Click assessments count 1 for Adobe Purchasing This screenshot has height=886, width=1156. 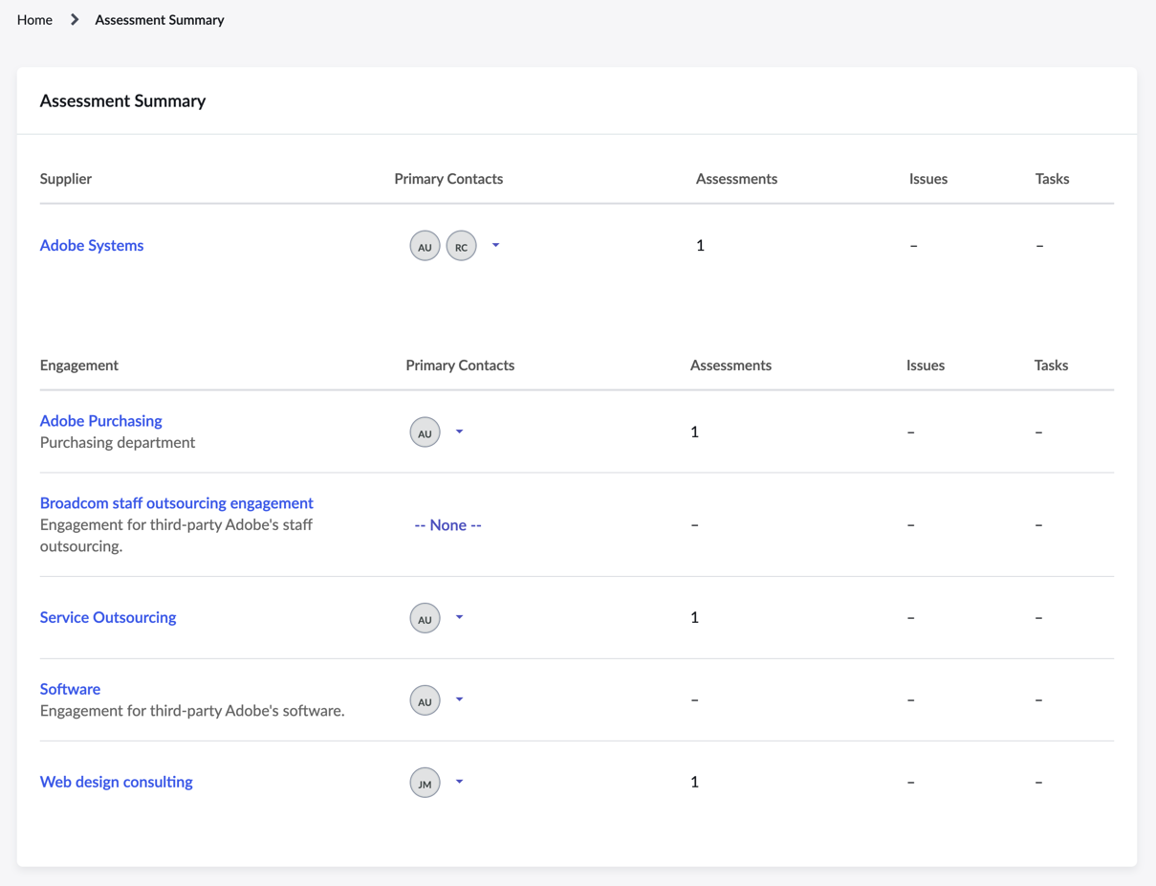pos(694,432)
